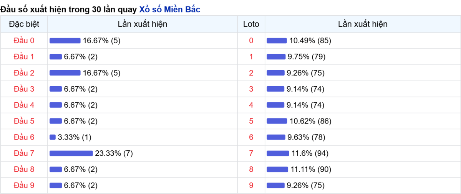The image size is (461, 194).
Task: Click Loto number 0 label
Action: pyautogui.click(x=251, y=41)
